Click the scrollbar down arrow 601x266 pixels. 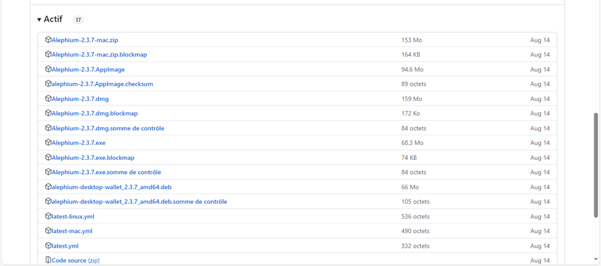tap(596, 259)
